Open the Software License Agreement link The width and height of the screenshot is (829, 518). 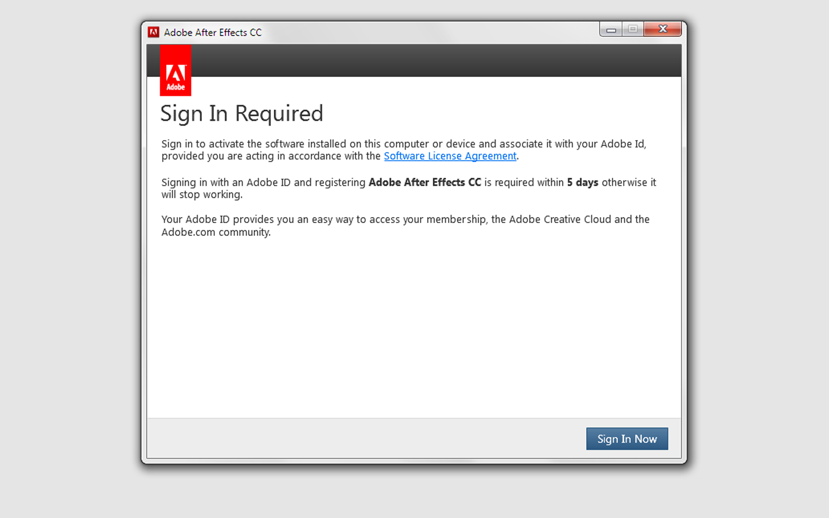pyautogui.click(x=450, y=156)
